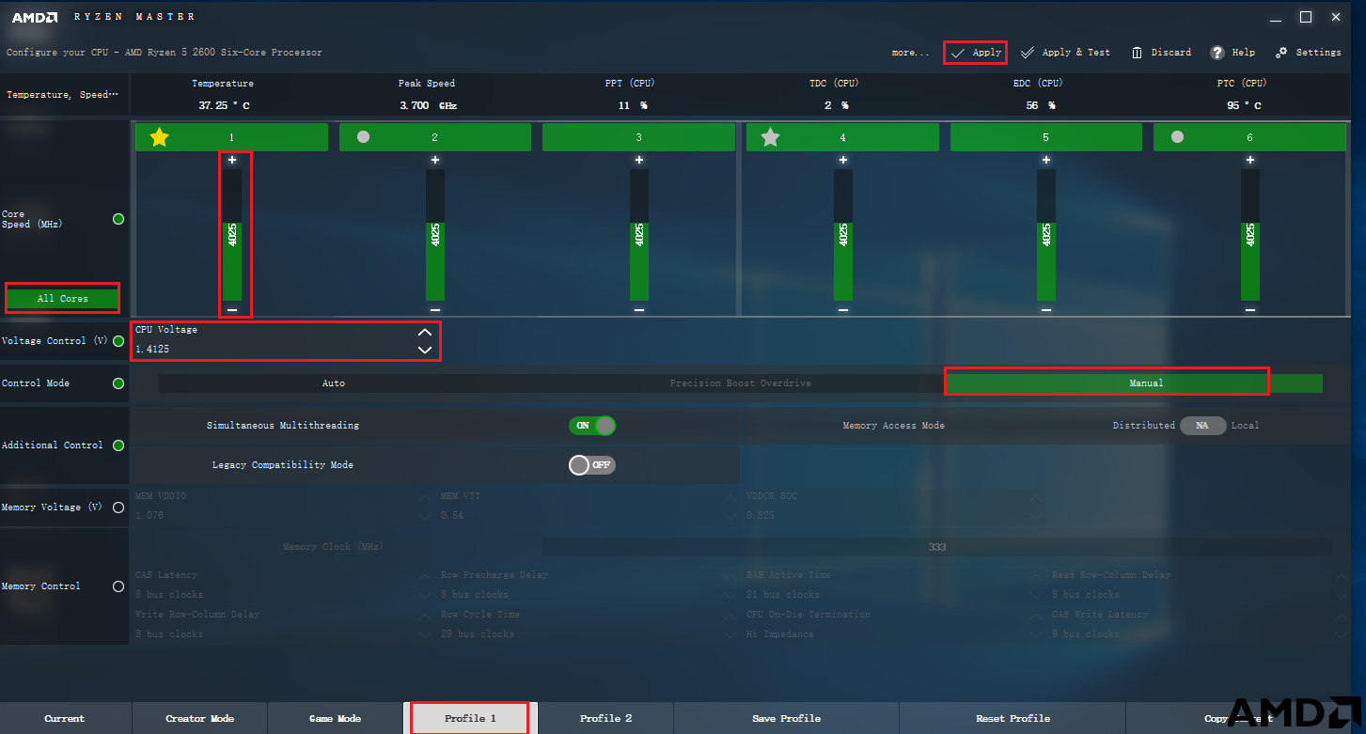Select Profile 2 tab
Image resolution: width=1366 pixels, height=734 pixels.
point(606,718)
